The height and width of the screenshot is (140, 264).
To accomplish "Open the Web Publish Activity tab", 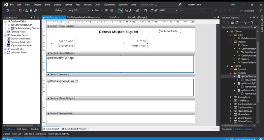I will tap(59, 134).
